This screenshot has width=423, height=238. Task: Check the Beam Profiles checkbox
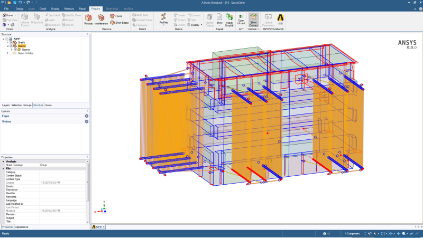[x=11, y=53]
